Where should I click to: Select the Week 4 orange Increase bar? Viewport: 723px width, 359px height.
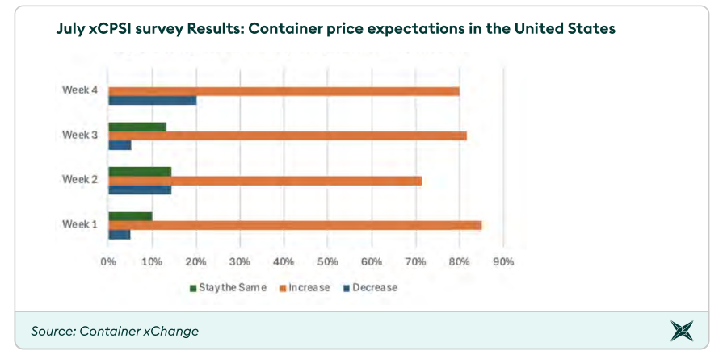click(x=284, y=91)
